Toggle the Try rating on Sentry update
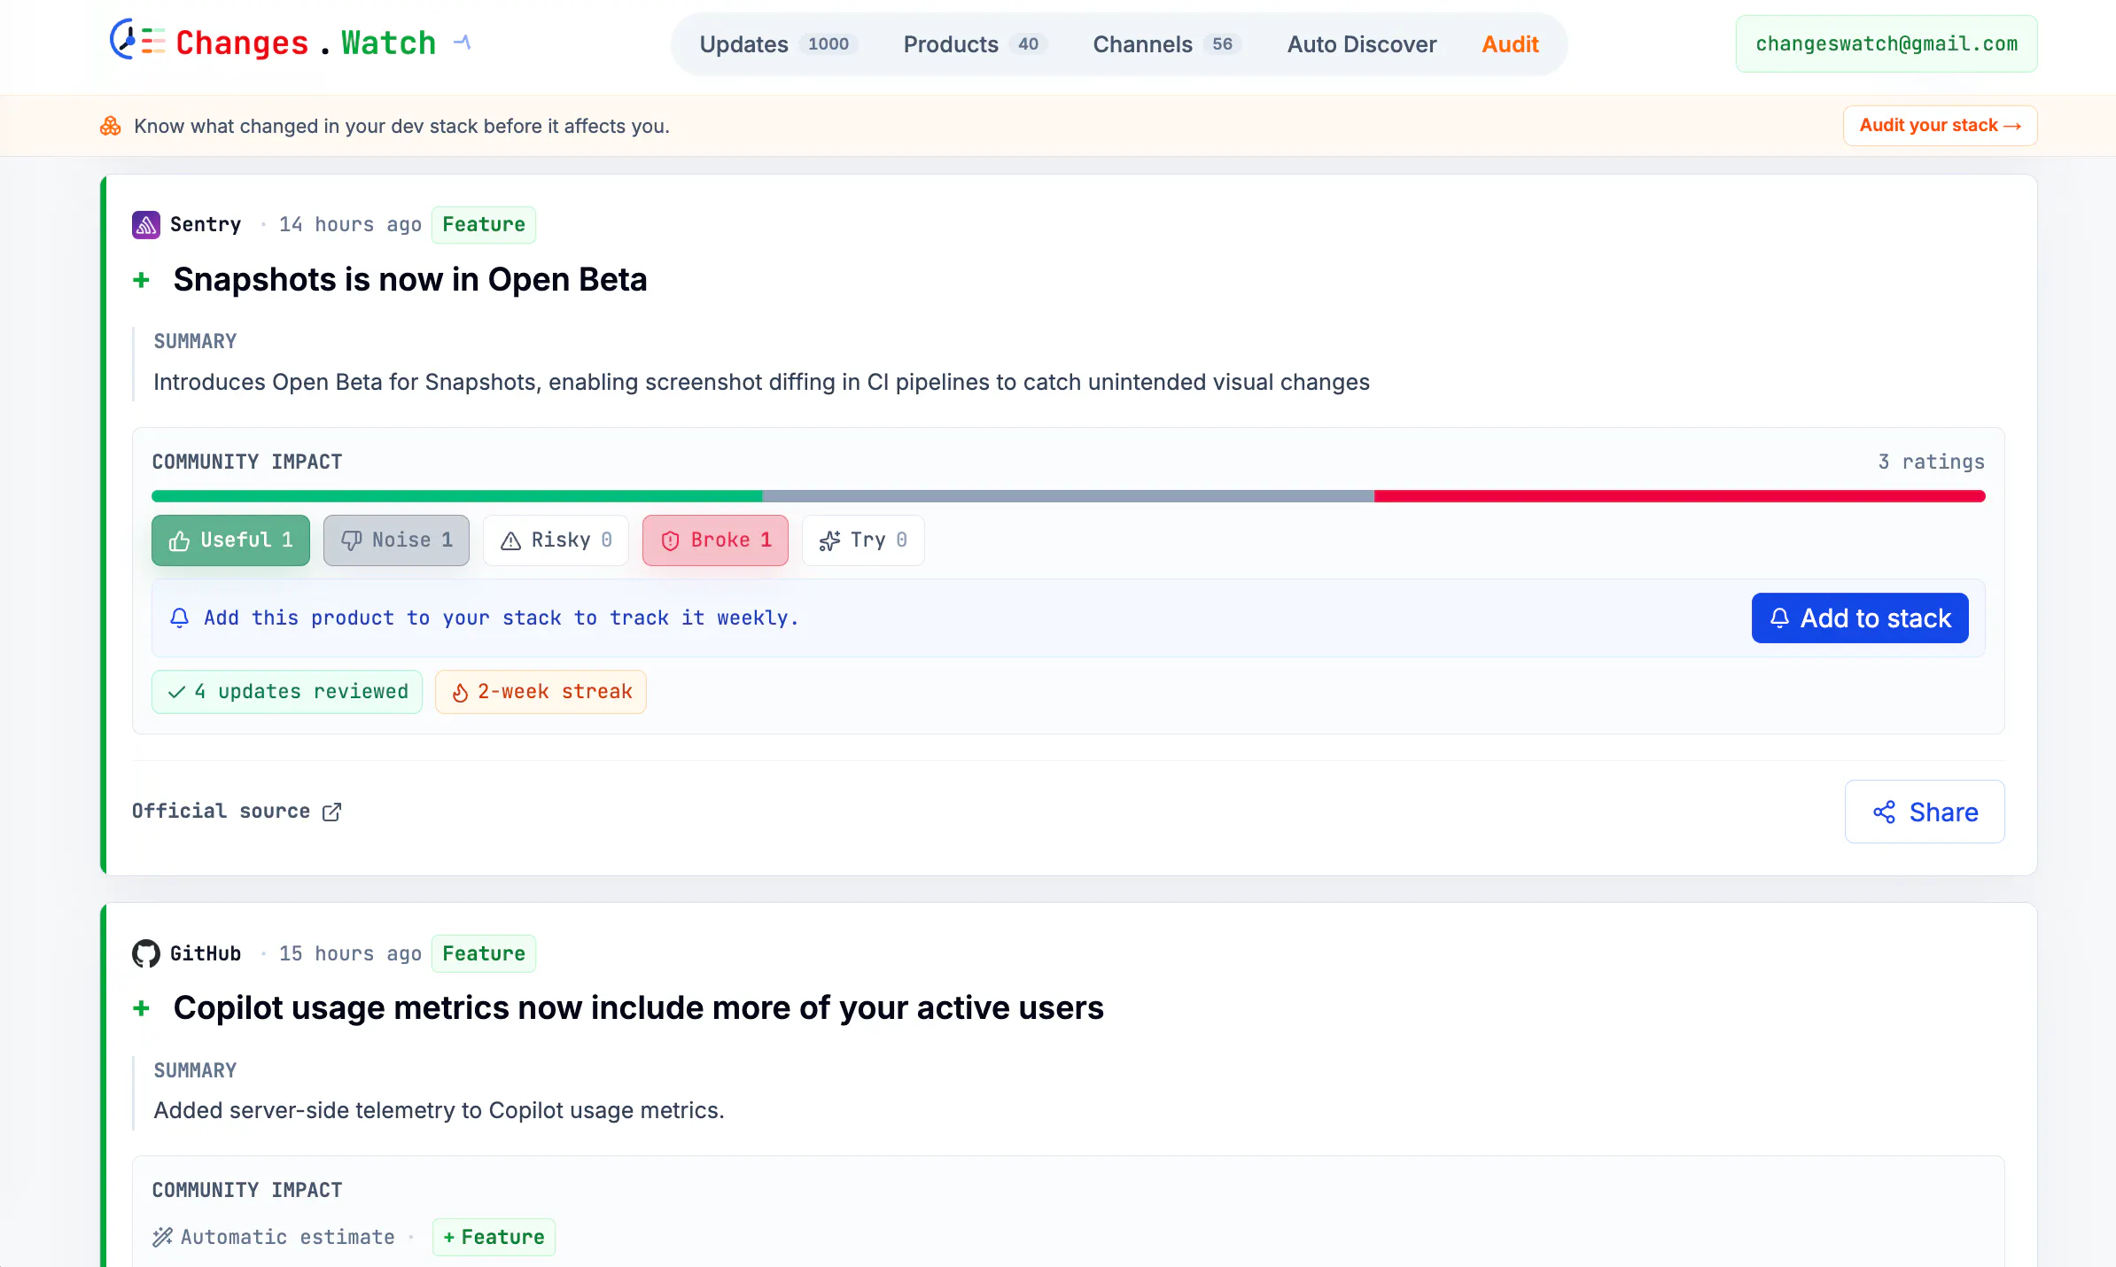This screenshot has height=1267, width=2116. pyautogui.click(x=863, y=540)
